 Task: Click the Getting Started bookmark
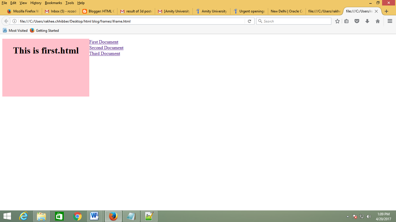[x=47, y=30]
